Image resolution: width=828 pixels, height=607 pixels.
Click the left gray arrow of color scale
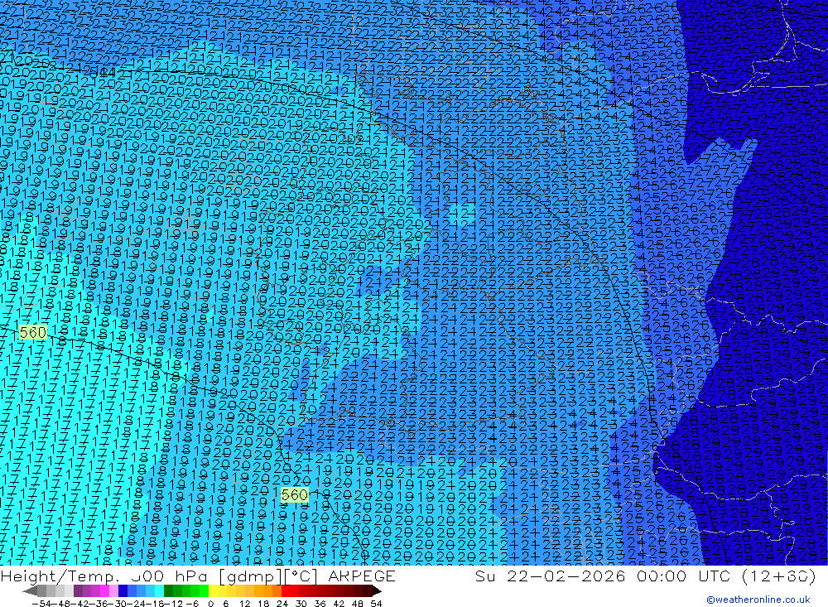pyautogui.click(x=30, y=590)
